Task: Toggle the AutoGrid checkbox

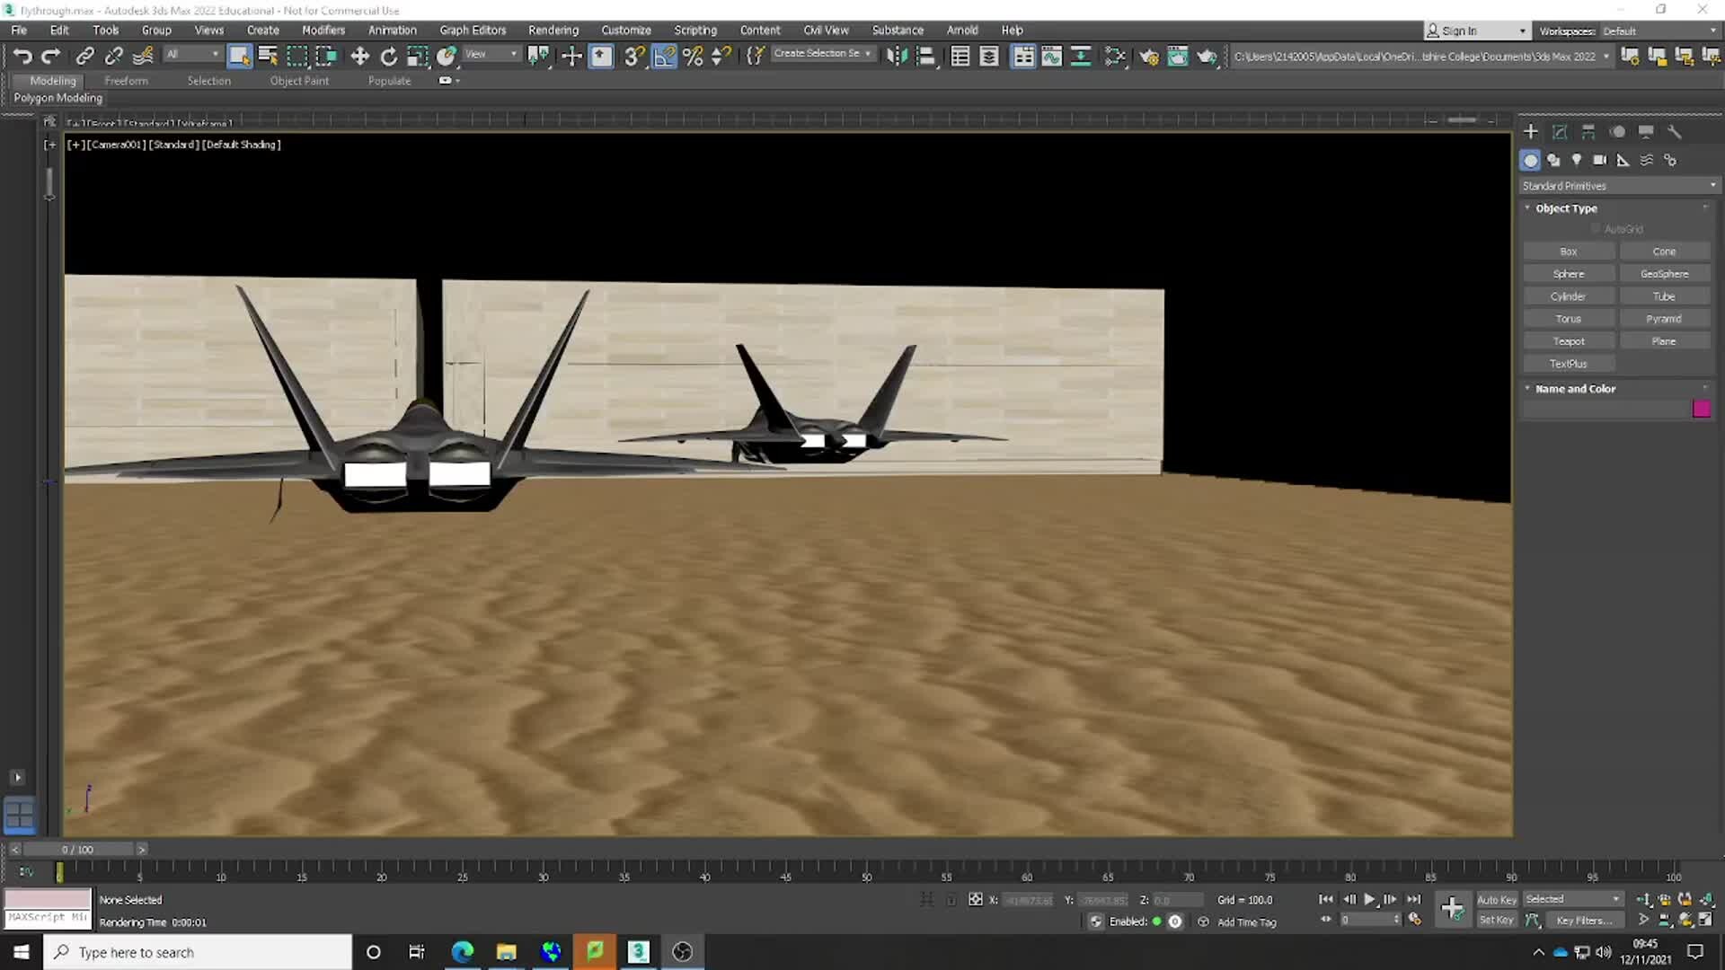Action: click(x=1597, y=228)
